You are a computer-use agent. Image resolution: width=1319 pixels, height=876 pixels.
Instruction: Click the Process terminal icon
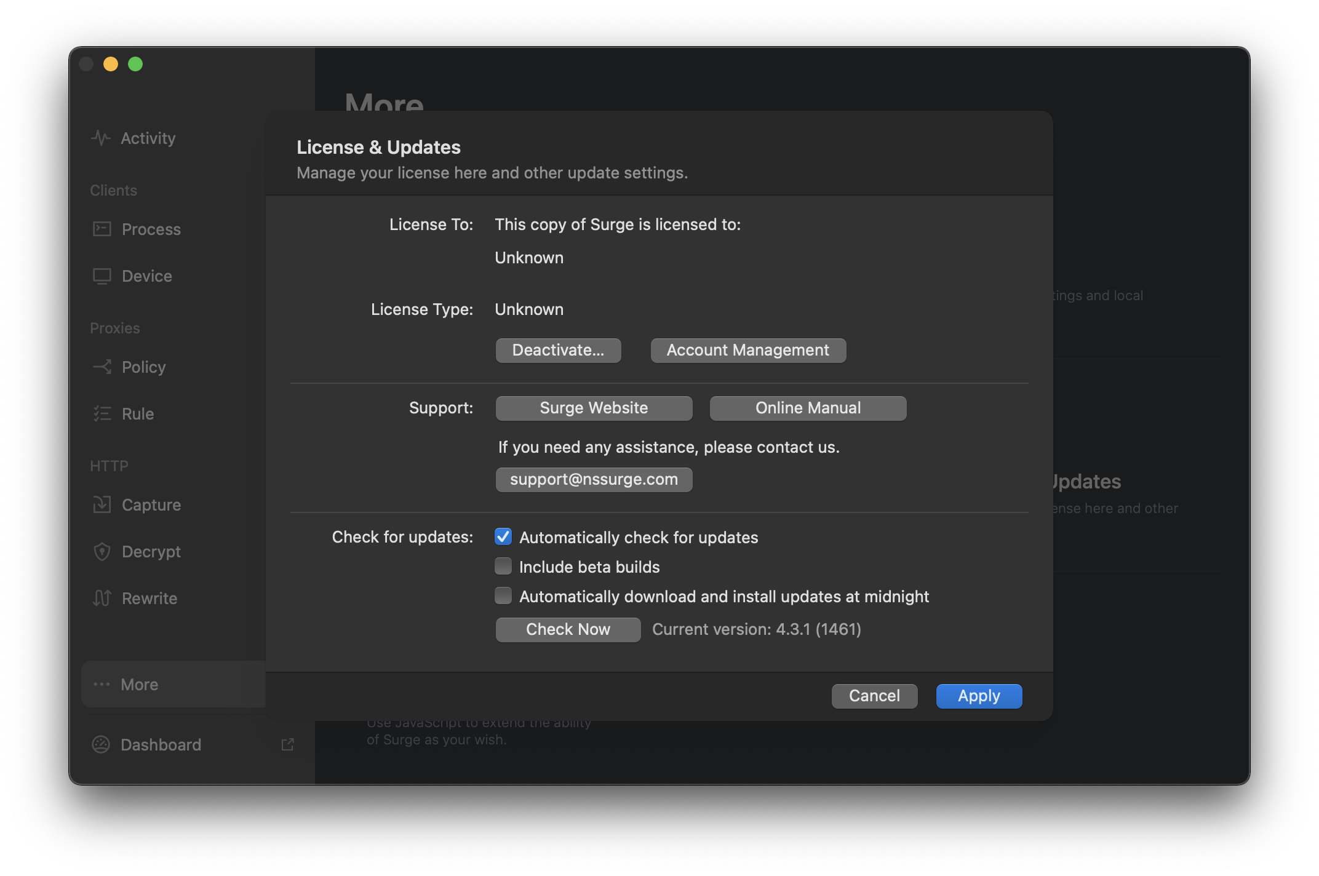point(102,229)
